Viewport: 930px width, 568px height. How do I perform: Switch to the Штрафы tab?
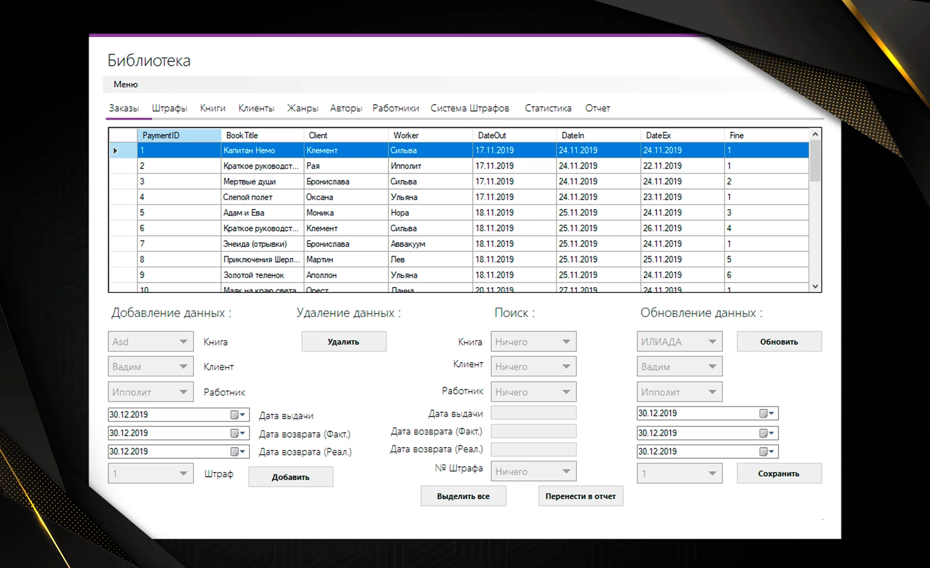[169, 108]
